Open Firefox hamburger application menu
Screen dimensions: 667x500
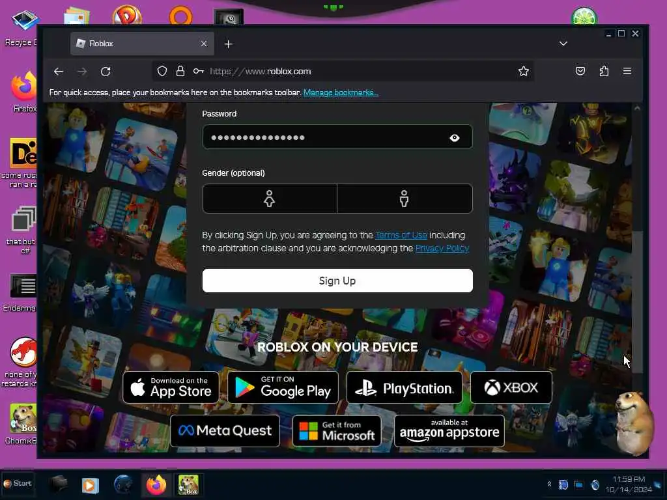[627, 71]
